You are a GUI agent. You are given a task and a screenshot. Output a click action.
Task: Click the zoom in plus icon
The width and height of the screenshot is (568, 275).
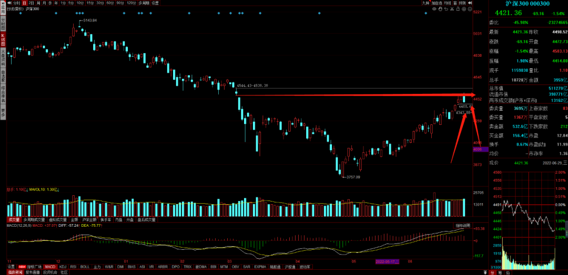464,9
